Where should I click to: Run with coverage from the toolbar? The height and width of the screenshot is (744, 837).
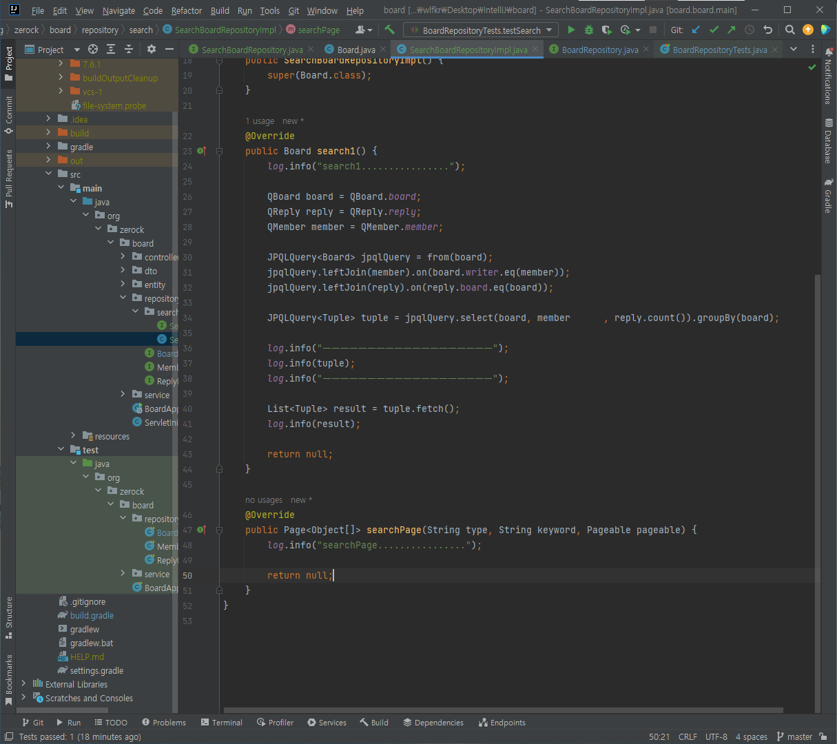606,30
